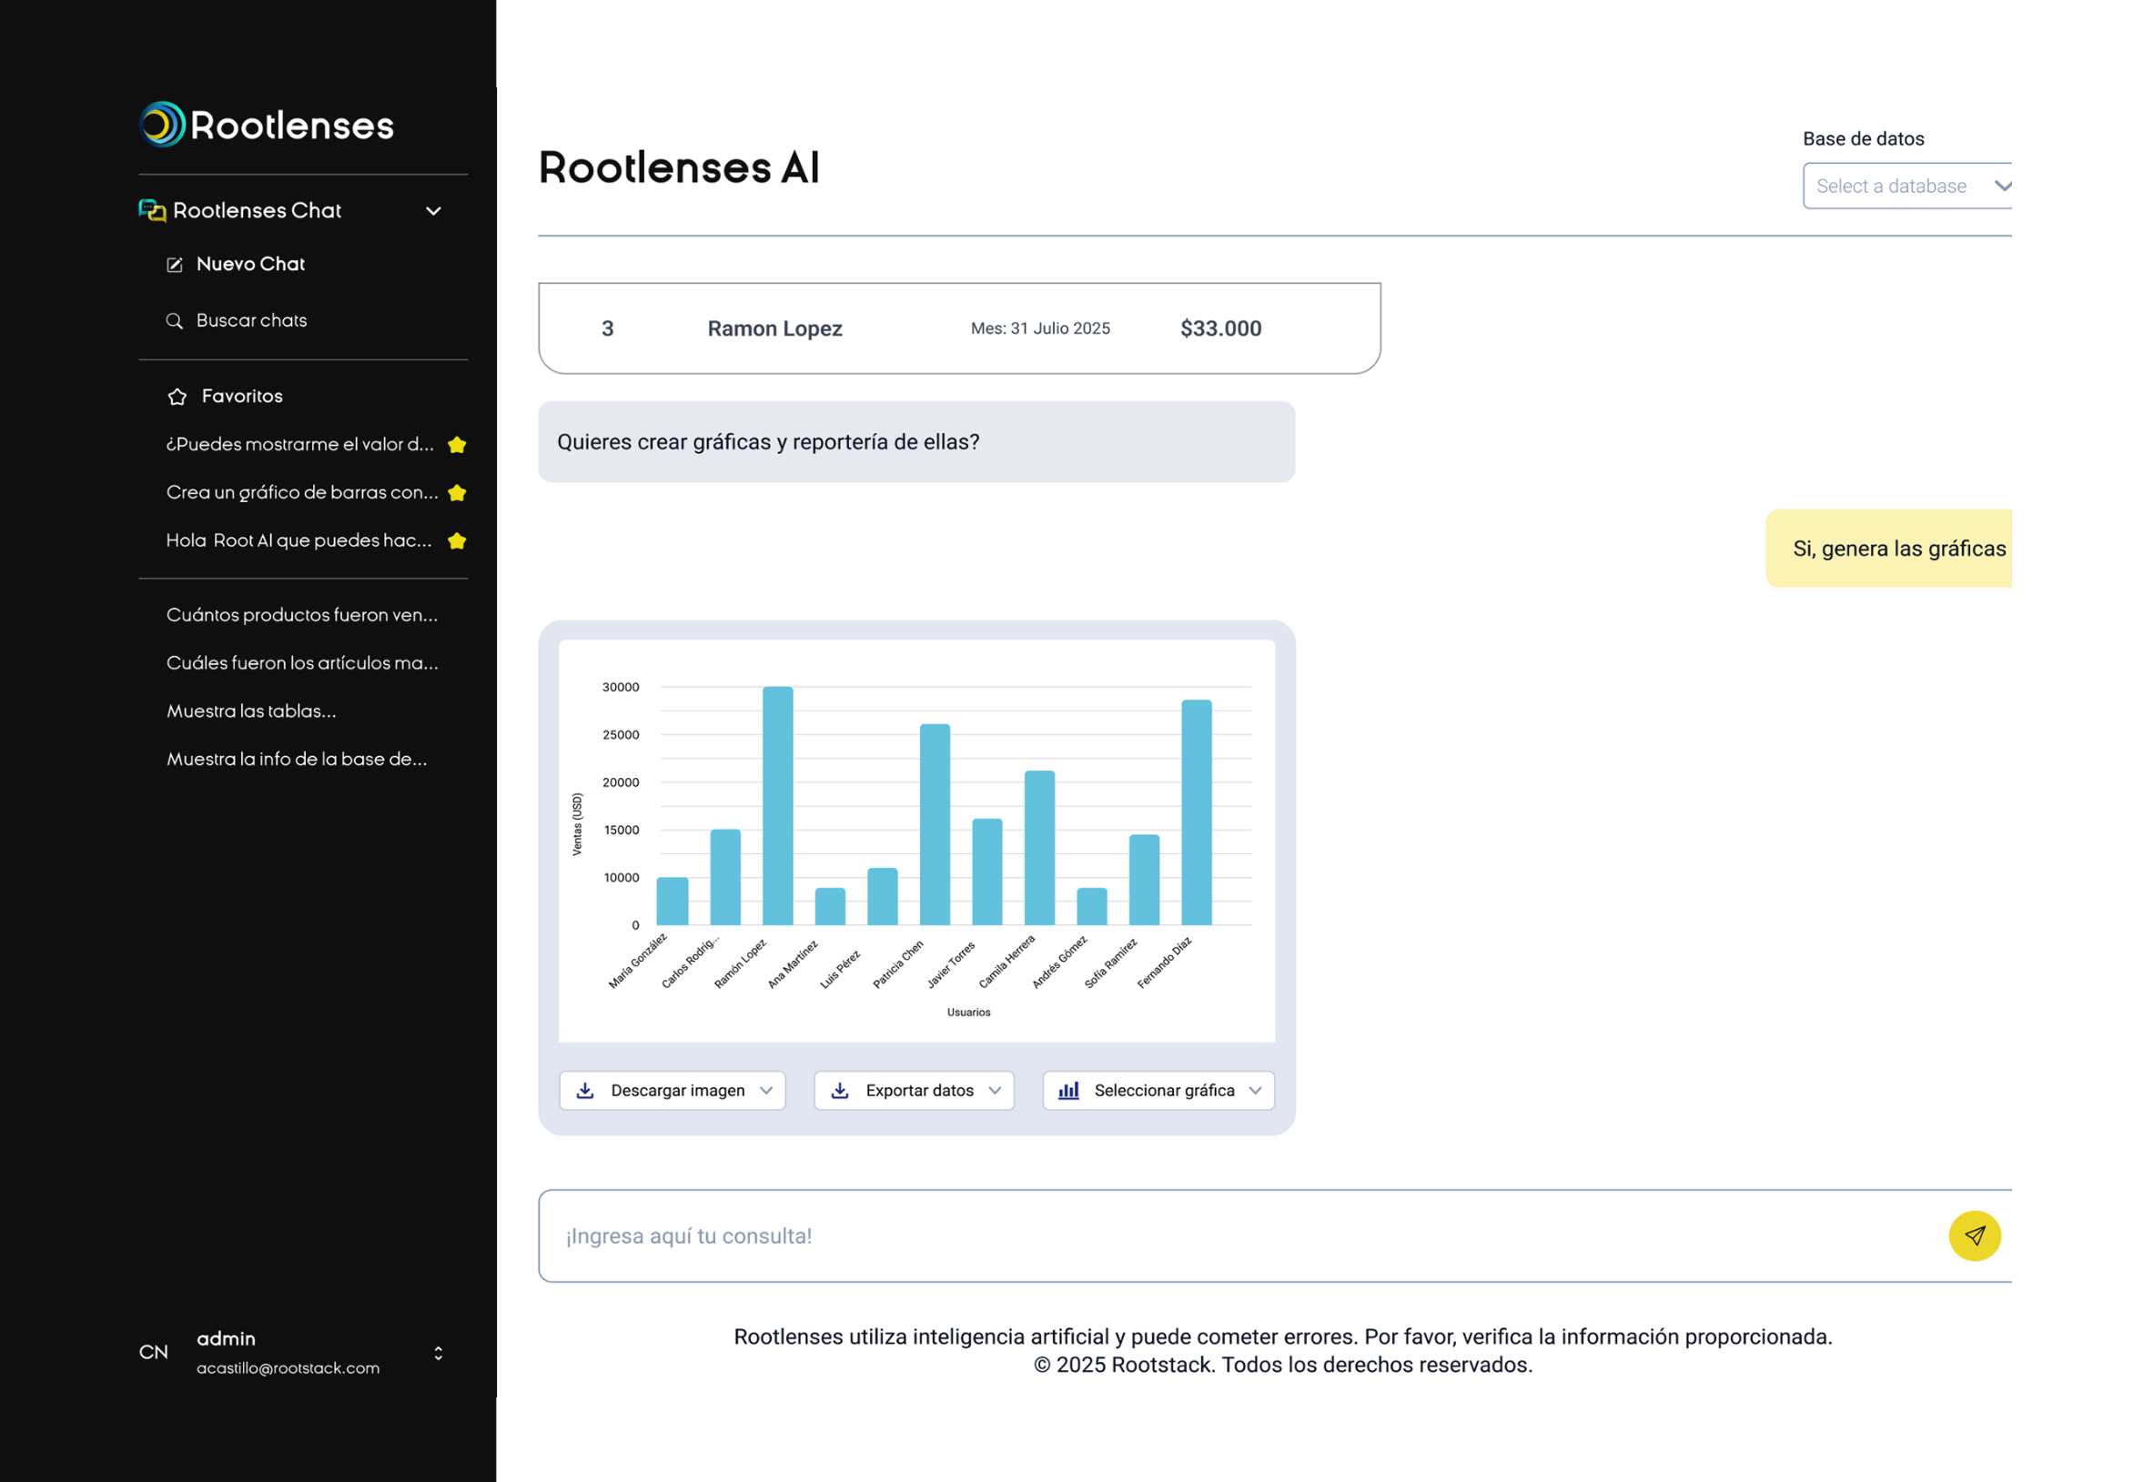Click the star icon next to Favoritos
Viewport: 2134px width, 1482px height.
[x=177, y=396]
